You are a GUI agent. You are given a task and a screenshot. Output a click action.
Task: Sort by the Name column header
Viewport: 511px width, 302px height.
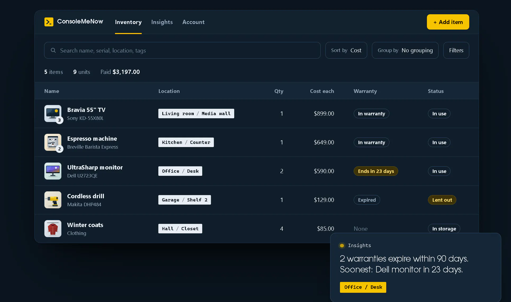pyautogui.click(x=52, y=91)
